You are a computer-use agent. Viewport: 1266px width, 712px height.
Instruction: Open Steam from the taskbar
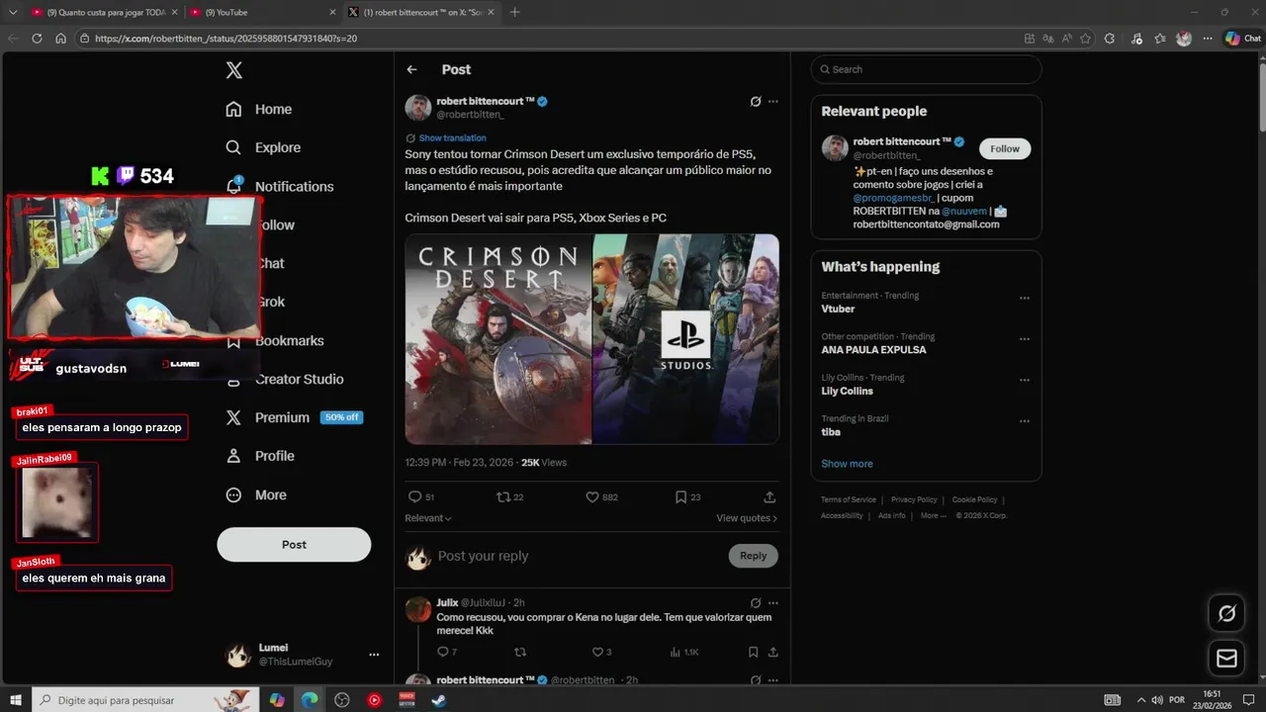tap(437, 700)
